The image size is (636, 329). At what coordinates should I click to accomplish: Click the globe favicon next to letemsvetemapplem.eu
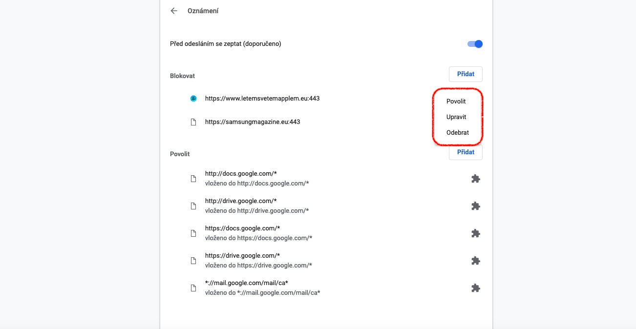(193, 98)
